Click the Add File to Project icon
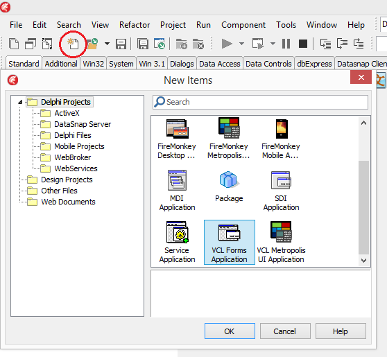Image resolution: width=387 pixels, height=357 pixels. click(182, 44)
